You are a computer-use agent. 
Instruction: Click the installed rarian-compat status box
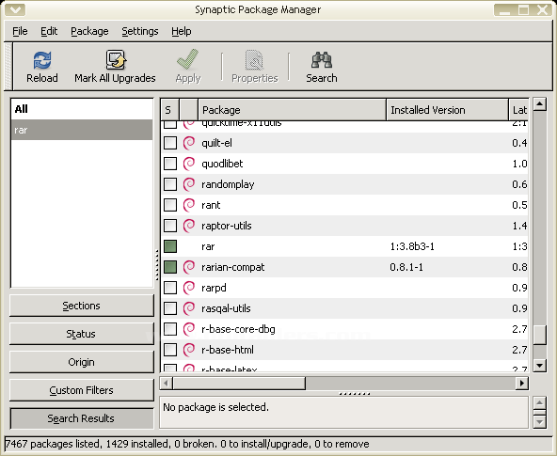pos(170,267)
